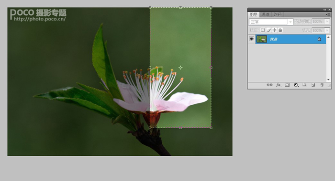Toggle lock position icon
Viewport: 335px width, 181px height.
click(274, 30)
